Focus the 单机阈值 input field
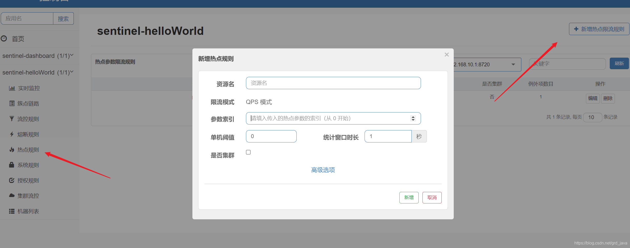The height and width of the screenshot is (248, 630). pos(271,136)
